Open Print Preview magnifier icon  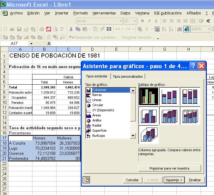[56, 29]
